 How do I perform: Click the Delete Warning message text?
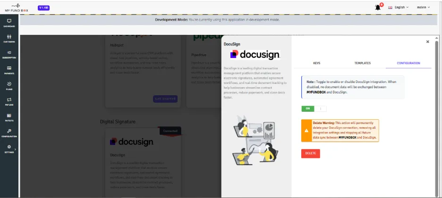[x=345, y=131]
